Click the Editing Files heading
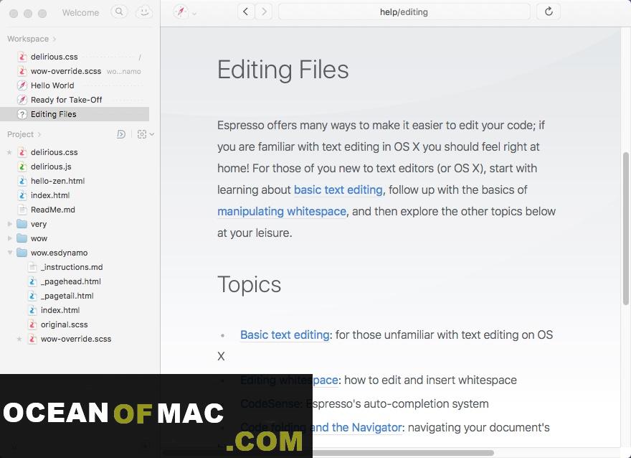The image size is (631, 458). [x=283, y=70]
